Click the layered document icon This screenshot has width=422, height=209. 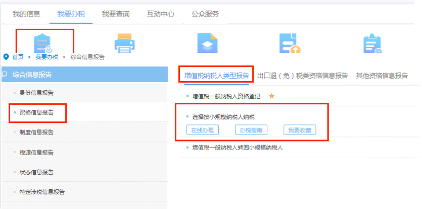tap(207, 43)
